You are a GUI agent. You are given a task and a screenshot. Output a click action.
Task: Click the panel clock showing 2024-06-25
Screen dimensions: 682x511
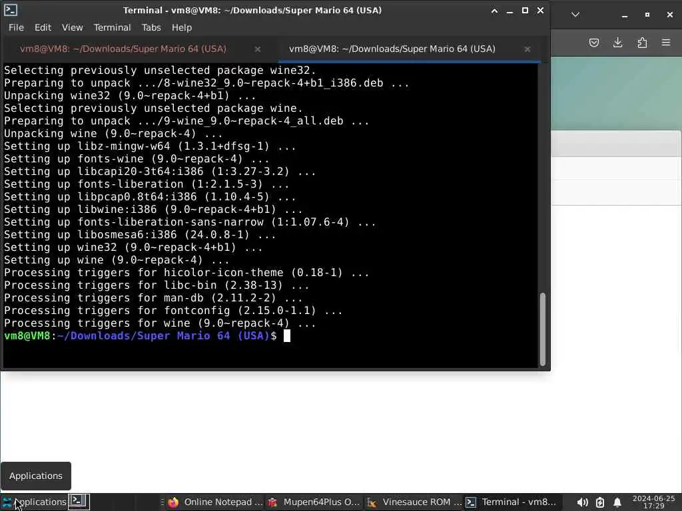[x=653, y=502]
